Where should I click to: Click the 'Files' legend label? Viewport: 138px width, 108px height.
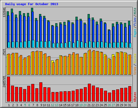135,22
